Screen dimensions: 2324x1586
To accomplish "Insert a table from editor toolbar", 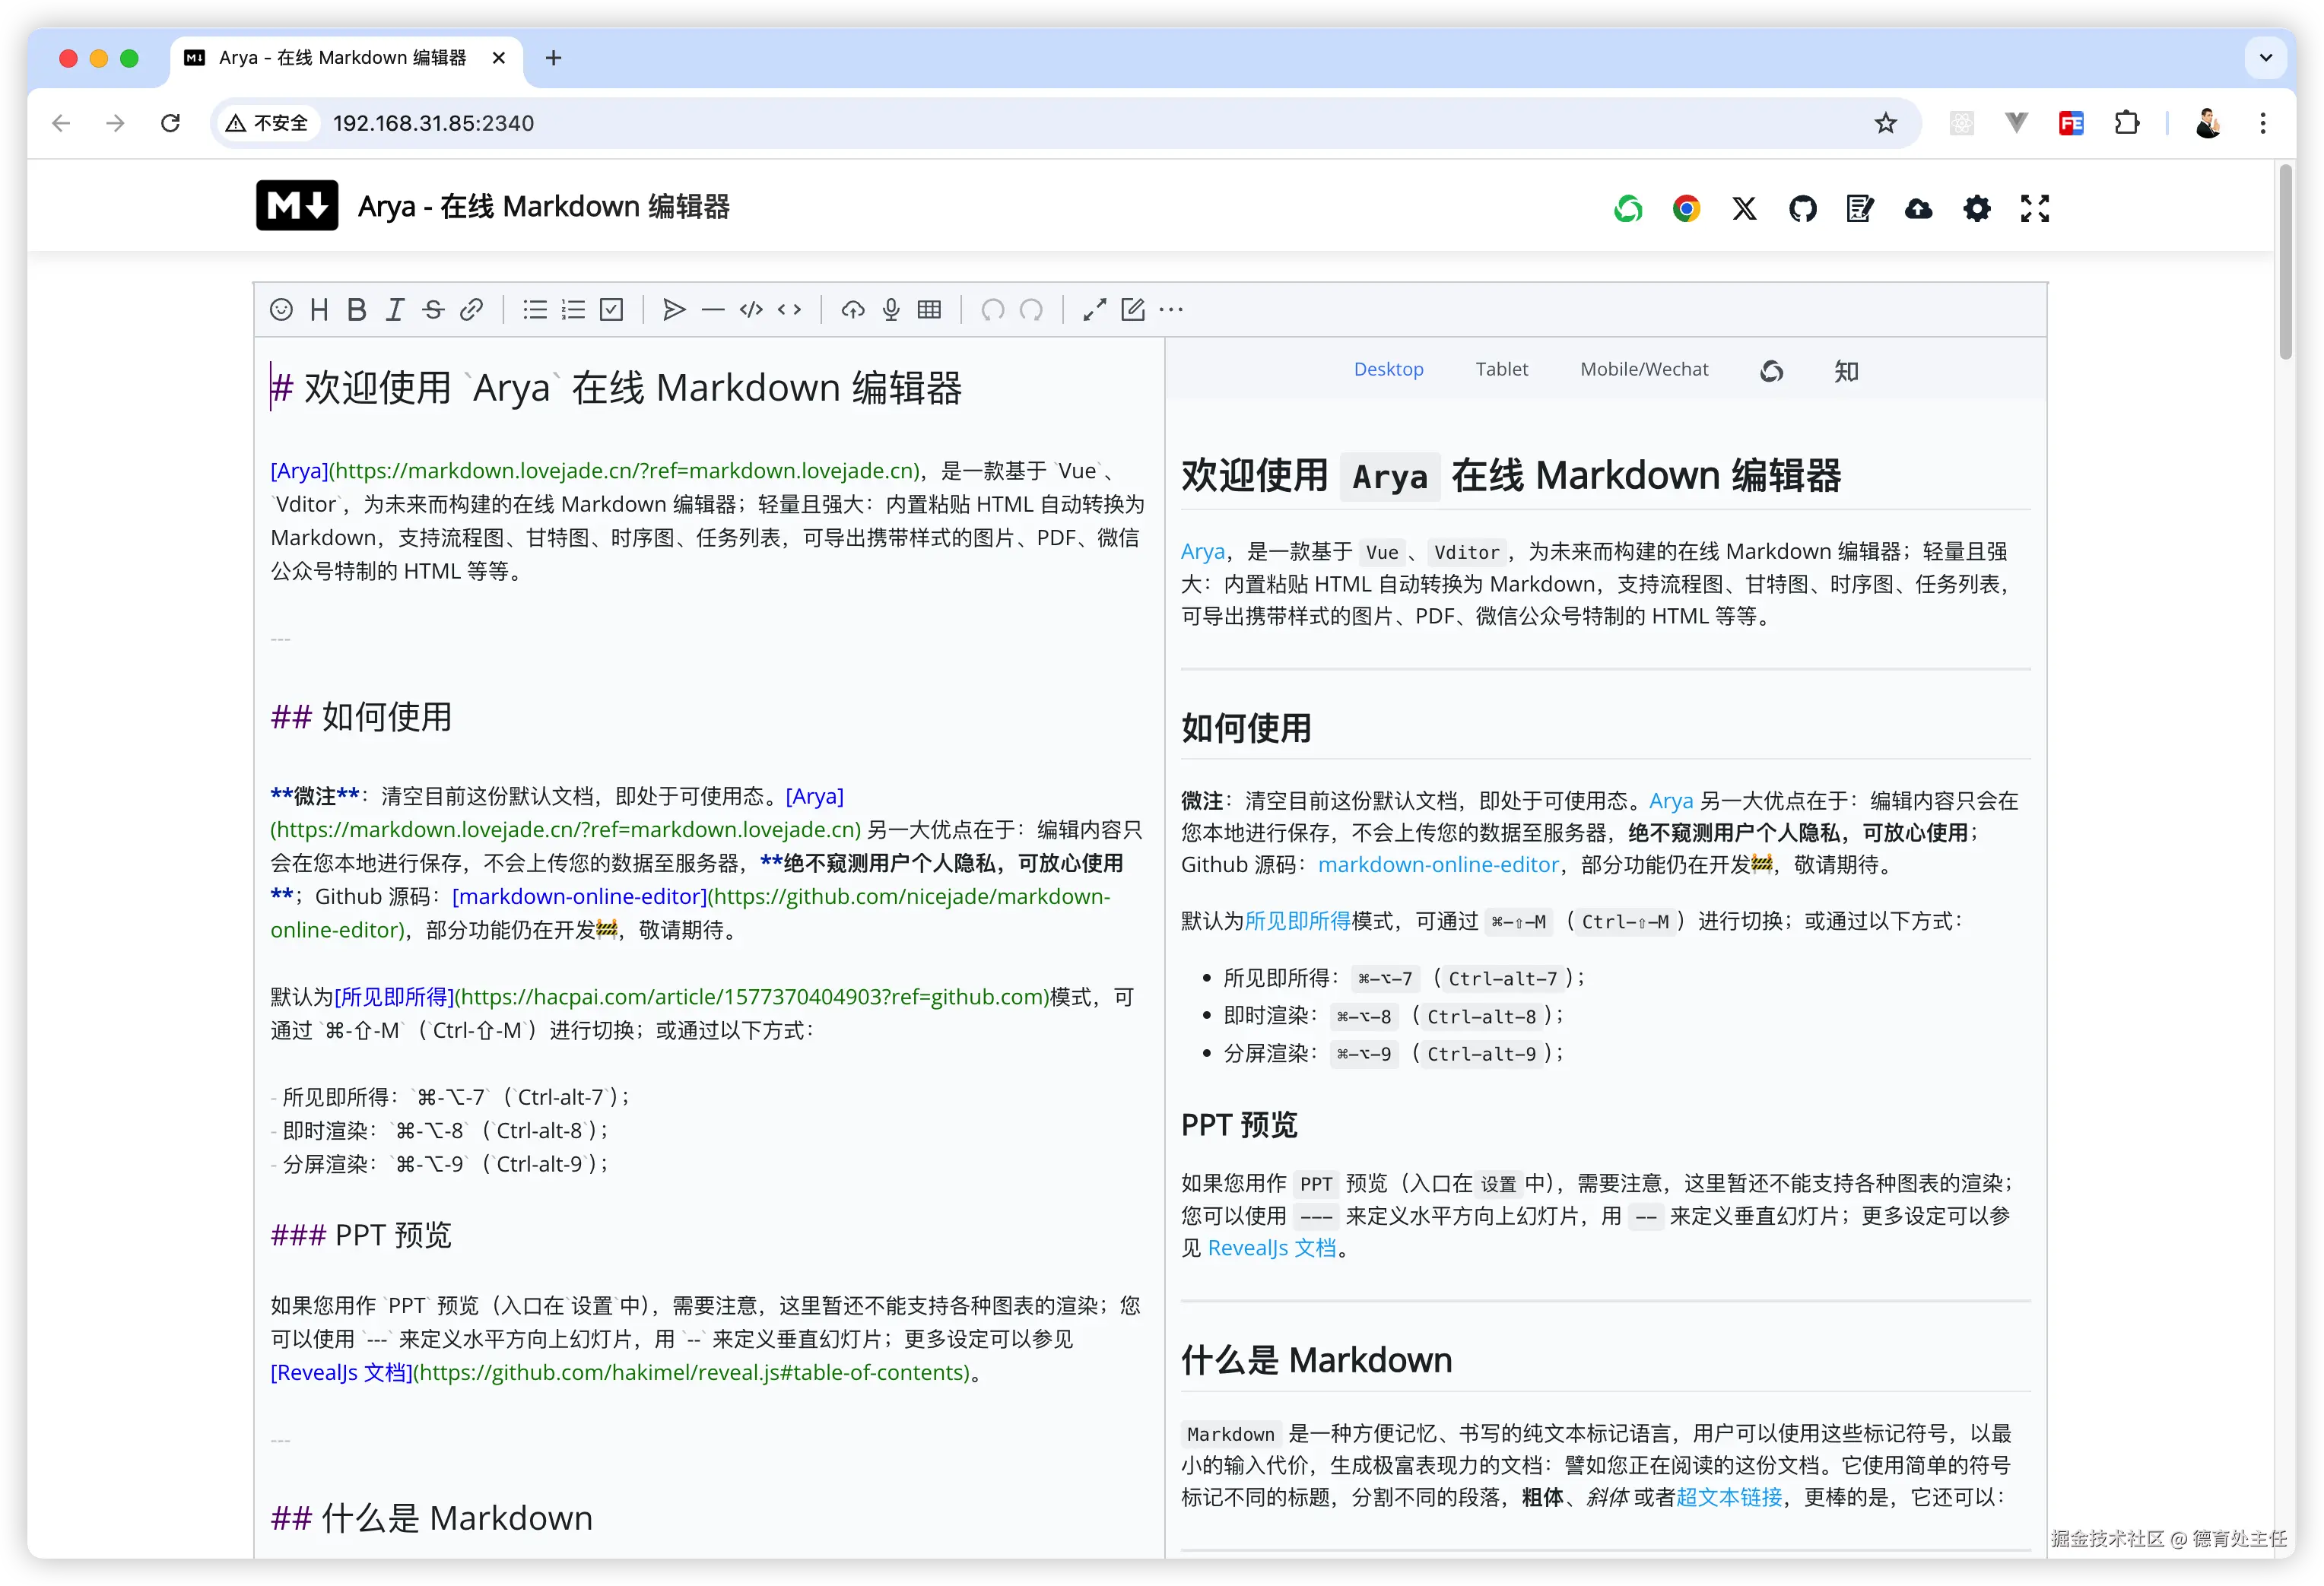I will pyautogui.click(x=929, y=310).
